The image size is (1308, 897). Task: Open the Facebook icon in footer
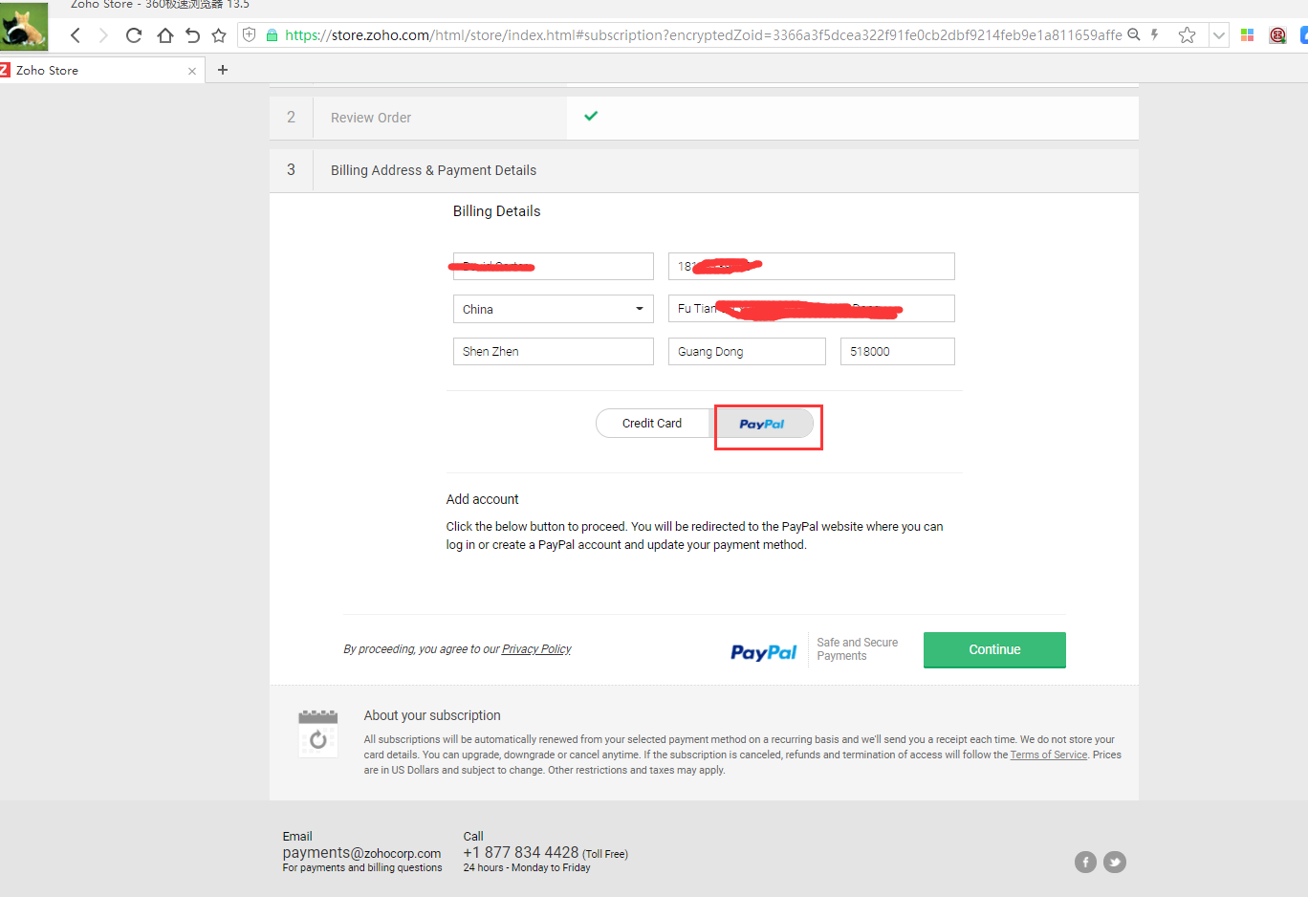(x=1085, y=862)
